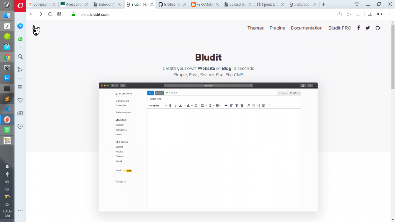
Task: Click the power icon in the dock
Action: click(7, 204)
